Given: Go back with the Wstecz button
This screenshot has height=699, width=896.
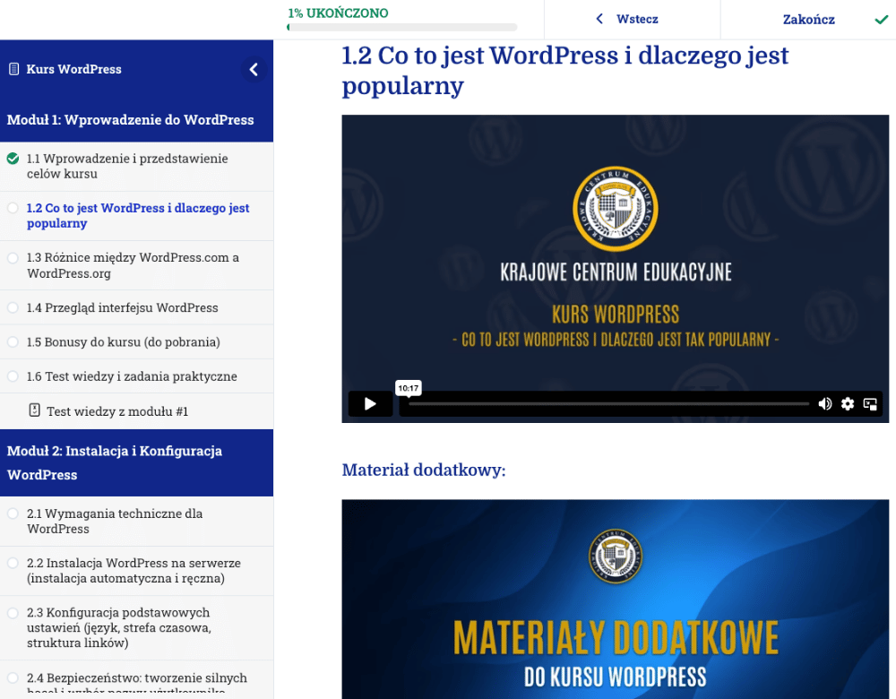Looking at the screenshot, I should [632, 20].
